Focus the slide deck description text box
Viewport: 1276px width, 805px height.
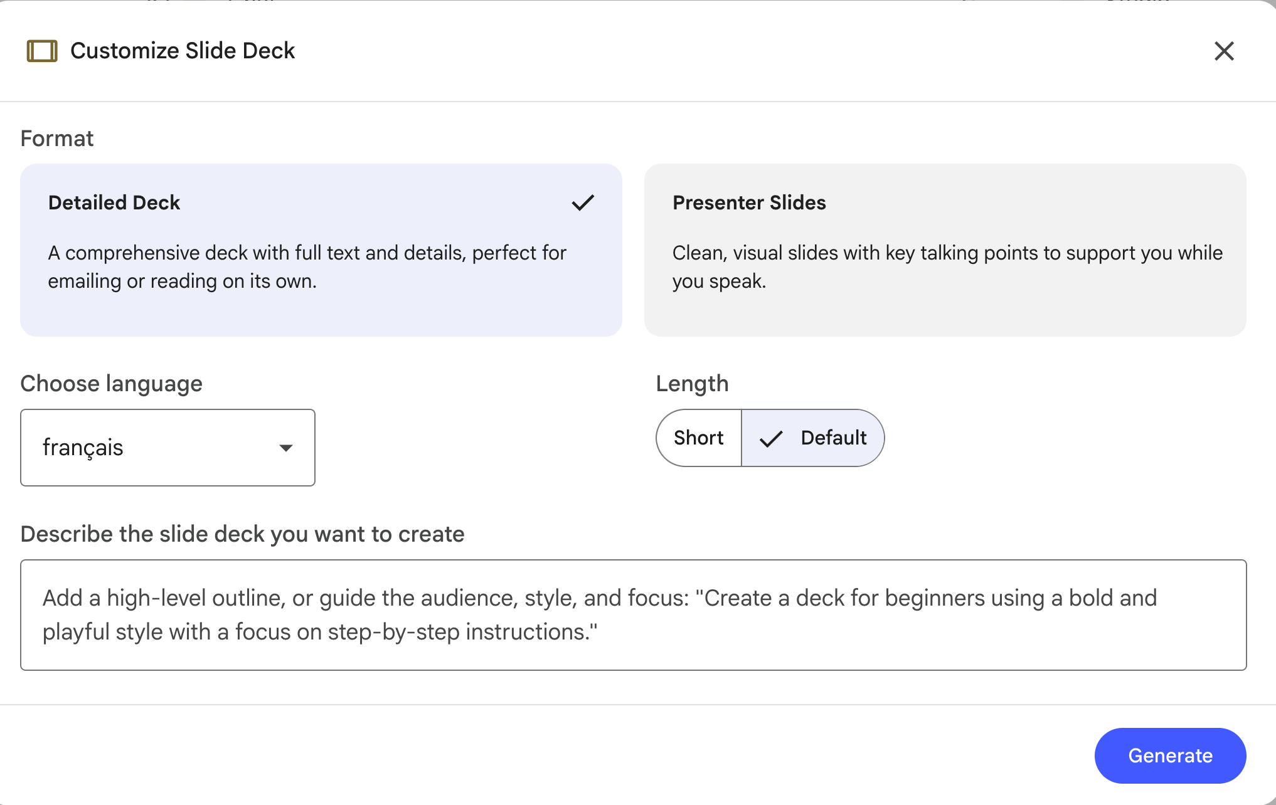pyautogui.click(x=632, y=615)
